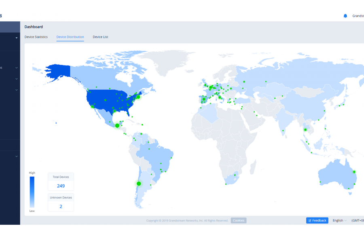
Task: Open the English language dropdown
Action: [x=339, y=220]
